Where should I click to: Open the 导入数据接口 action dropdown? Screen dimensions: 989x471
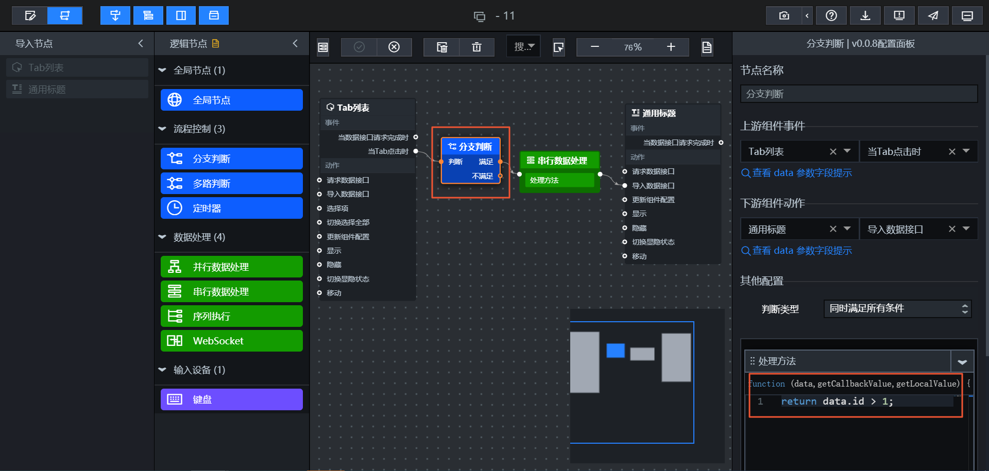pos(966,229)
